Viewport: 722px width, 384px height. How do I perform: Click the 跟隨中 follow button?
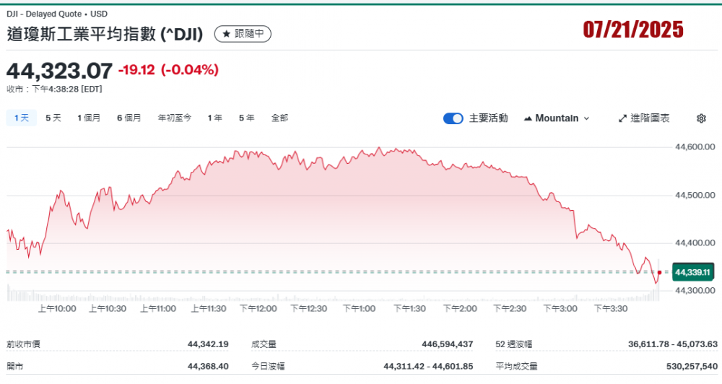pos(243,34)
